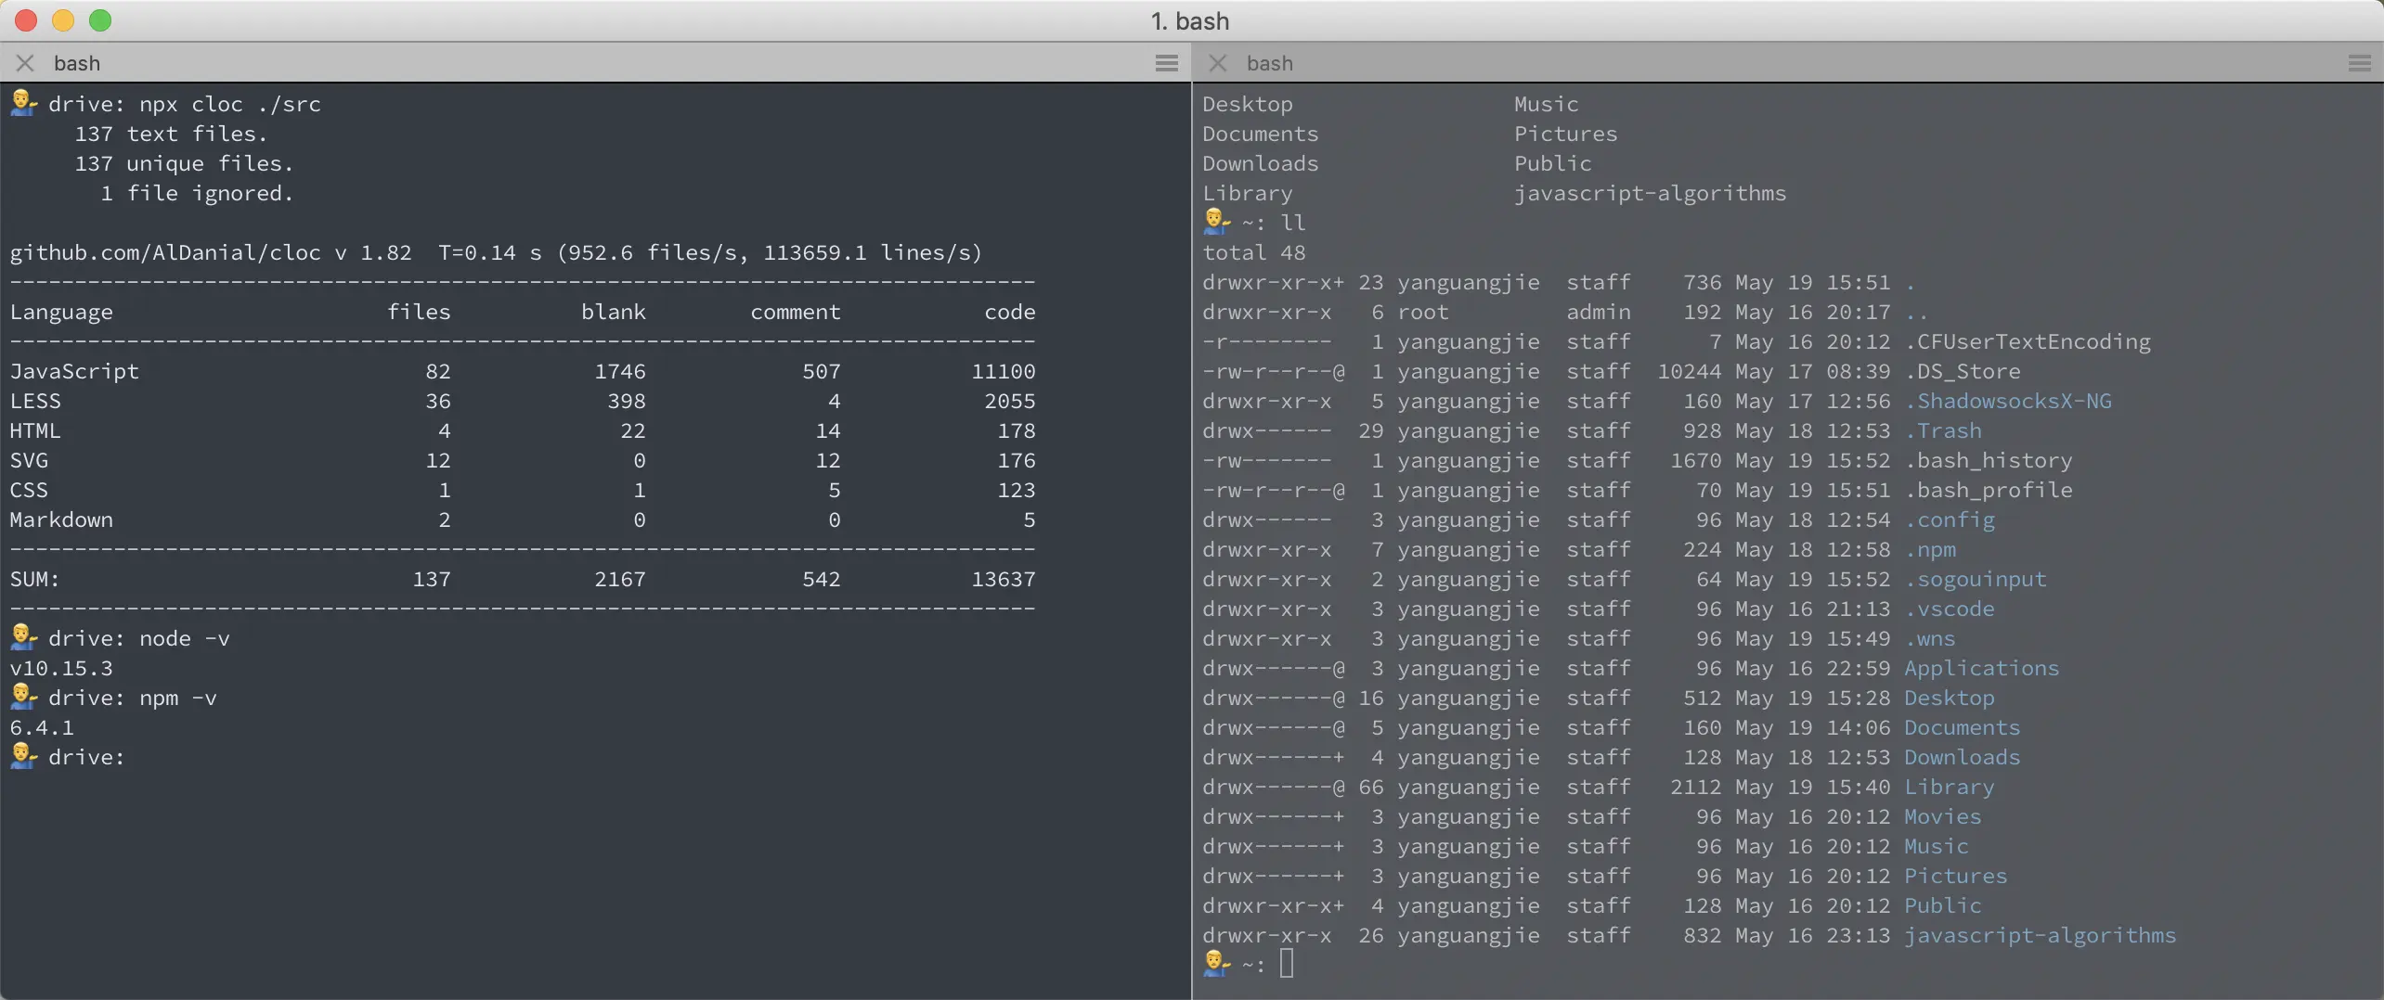This screenshot has height=1000, width=2384.
Task: Click the emoji beside the bottom-right empty prompt
Action: coord(1217,964)
